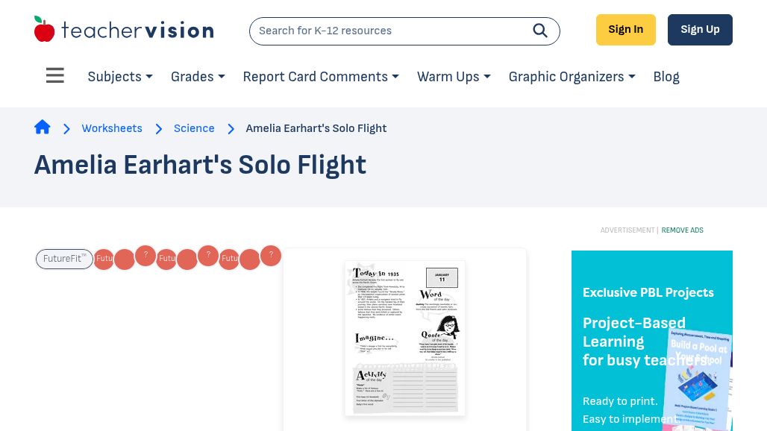The image size is (767, 431).
Task: Open the Report Card Comments dropdown
Action: pos(321,77)
